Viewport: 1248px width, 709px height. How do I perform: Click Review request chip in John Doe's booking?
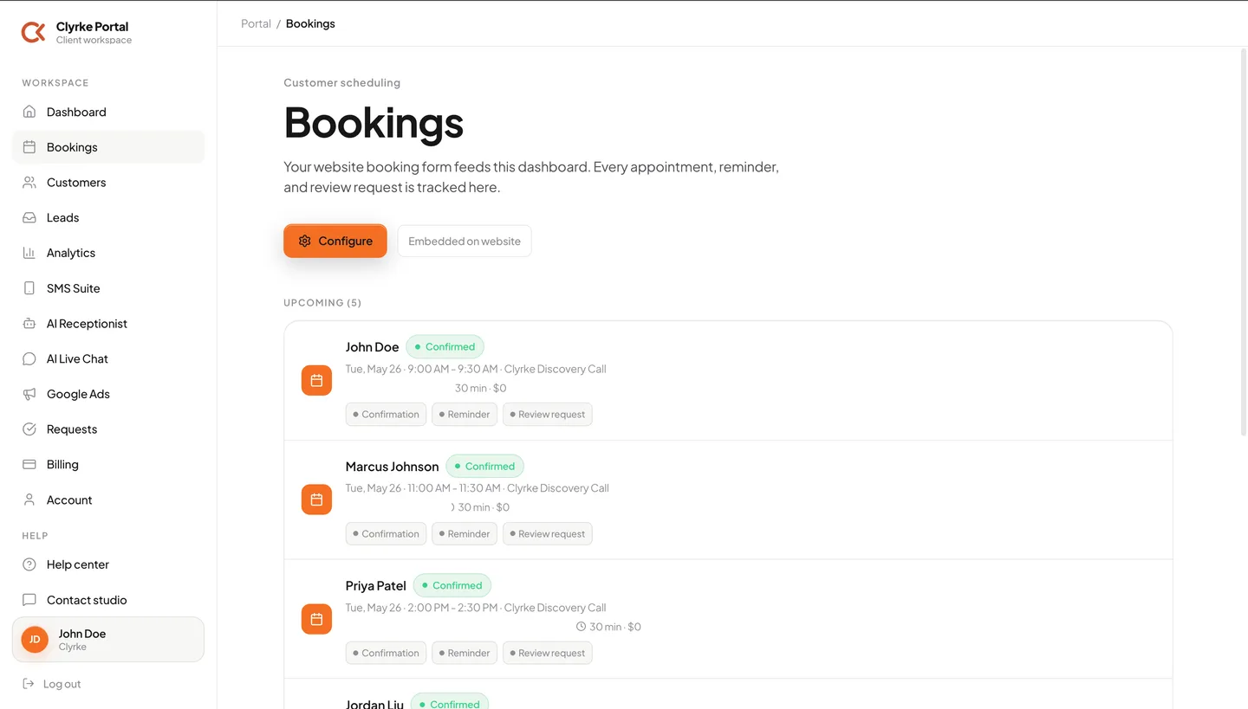(547, 415)
